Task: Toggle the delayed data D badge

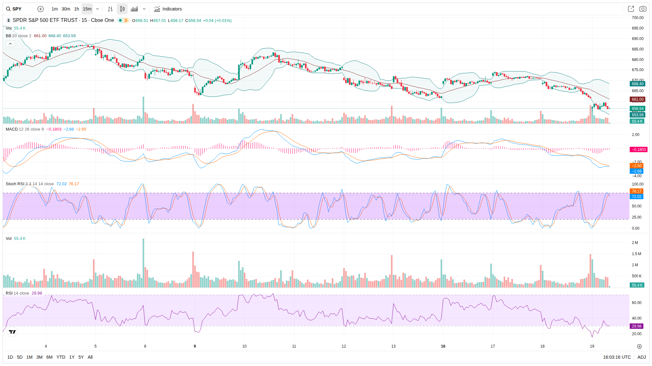Action: point(126,20)
